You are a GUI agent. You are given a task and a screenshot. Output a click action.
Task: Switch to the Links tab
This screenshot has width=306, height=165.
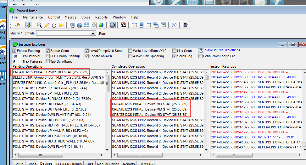(89, 163)
